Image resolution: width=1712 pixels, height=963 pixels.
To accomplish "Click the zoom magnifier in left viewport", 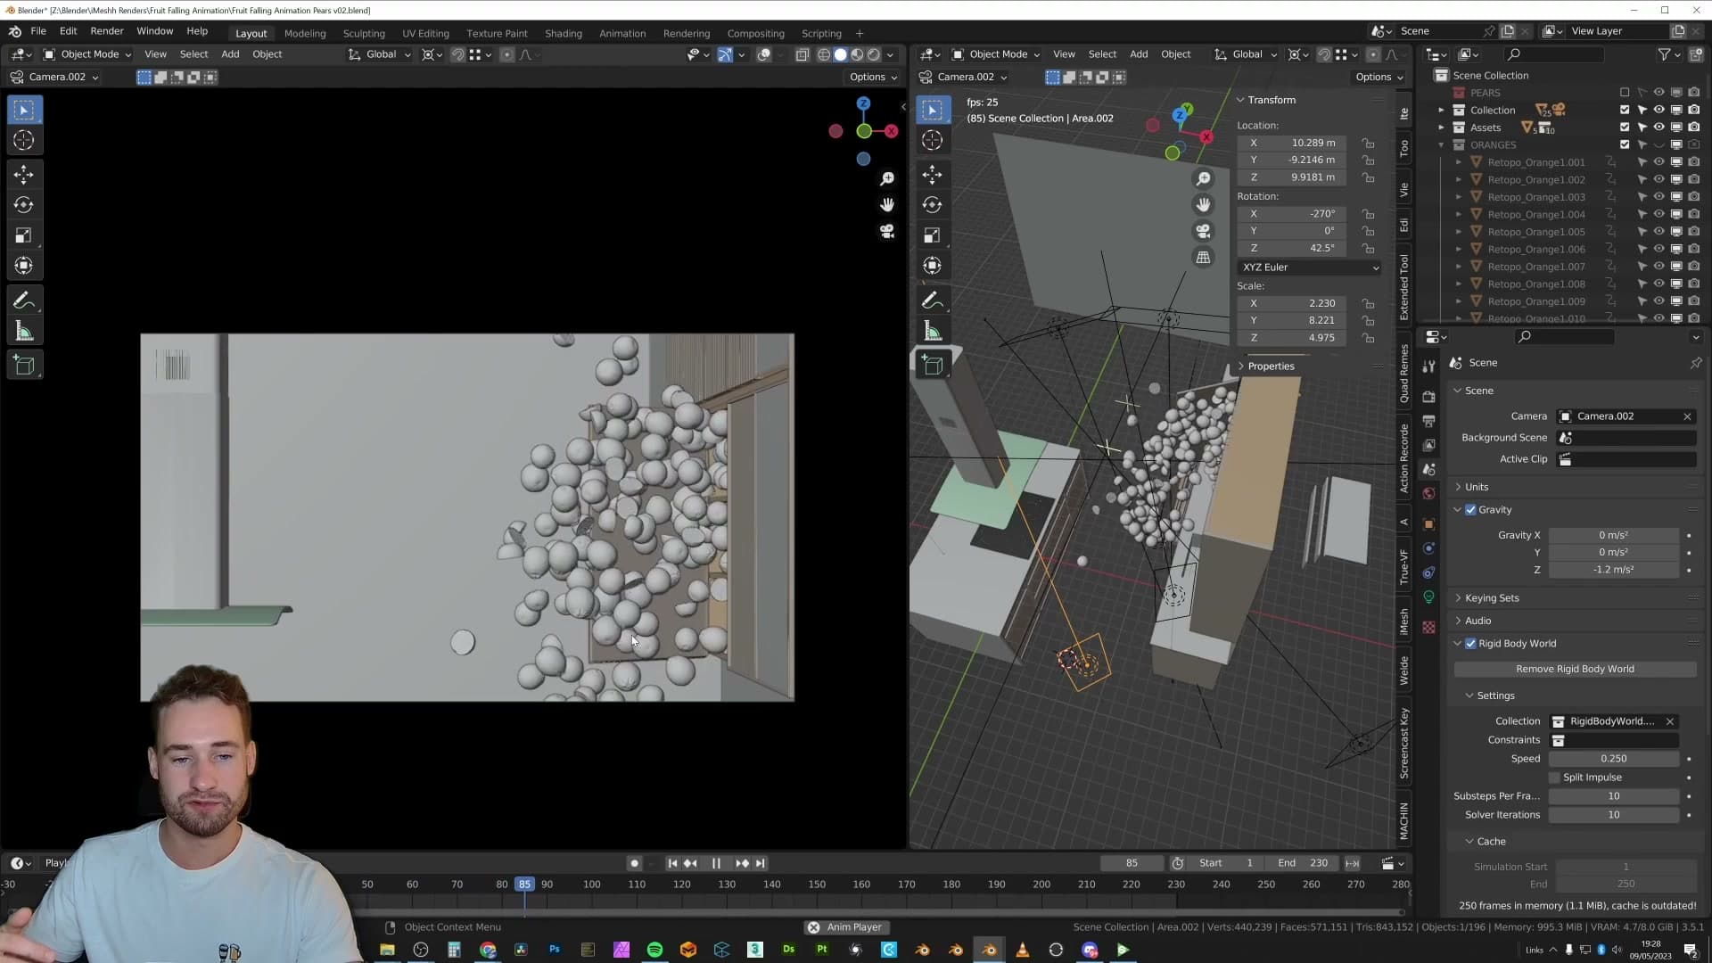I will [887, 179].
